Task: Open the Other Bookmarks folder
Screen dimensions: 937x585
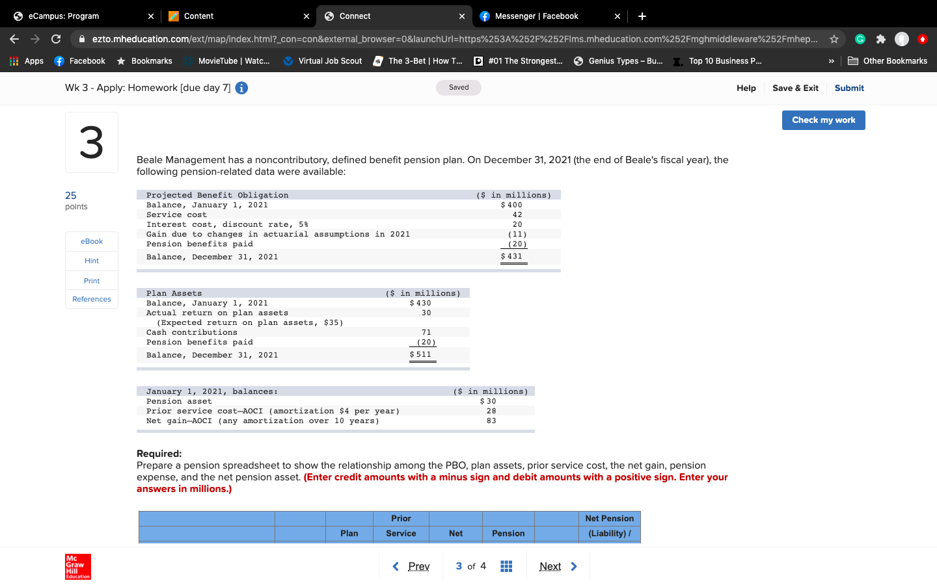Action: pos(888,60)
